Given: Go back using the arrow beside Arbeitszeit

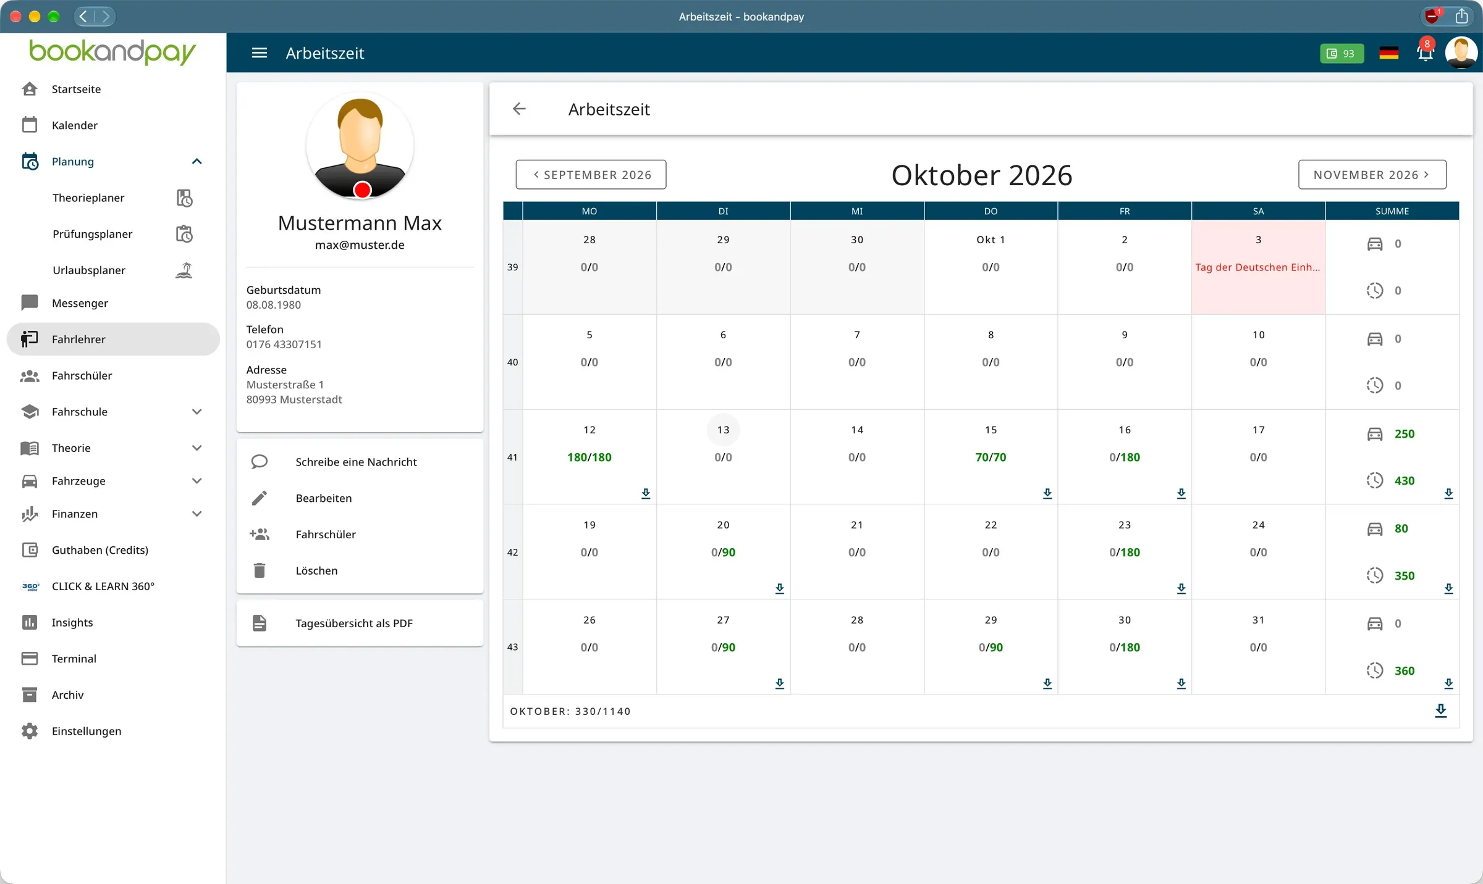Looking at the screenshot, I should pyautogui.click(x=519, y=109).
